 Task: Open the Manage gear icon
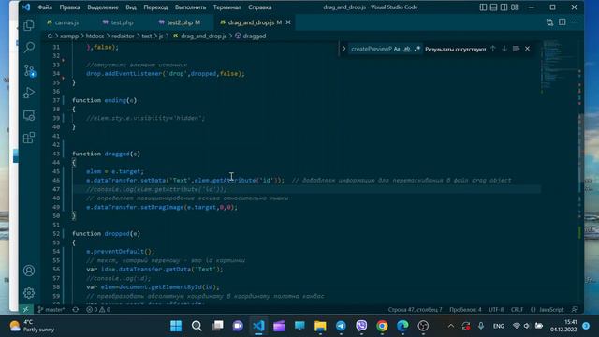[x=29, y=293]
